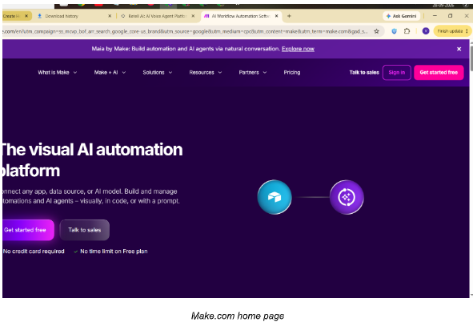This screenshot has height=322, width=473.
Task: Close the Download history tab
Action: (110, 16)
